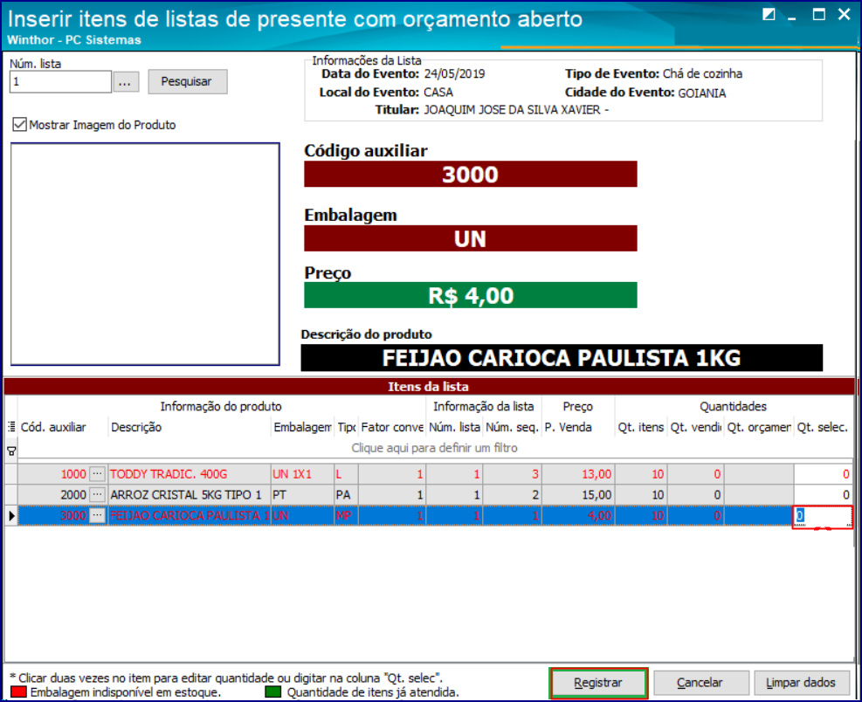Toggle Mostrar Imagem do Produto checkbox
Image resolution: width=862 pixels, height=702 pixels.
pyautogui.click(x=20, y=125)
